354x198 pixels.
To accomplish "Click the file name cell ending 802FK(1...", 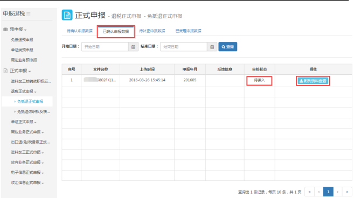I will pyautogui.click(x=100, y=80).
